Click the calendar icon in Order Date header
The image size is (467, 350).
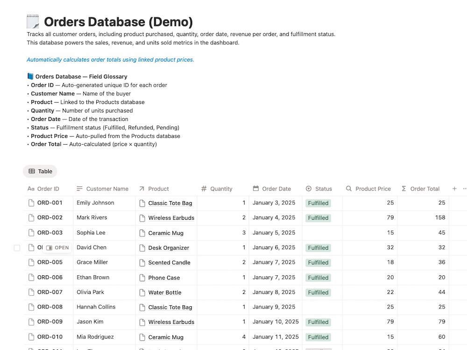(256, 189)
